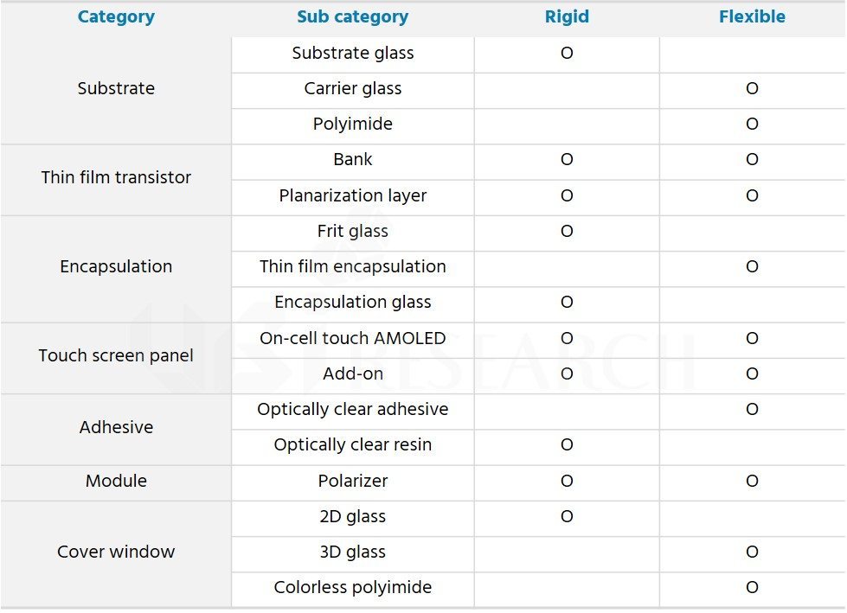Click the Category column header

[116, 16]
